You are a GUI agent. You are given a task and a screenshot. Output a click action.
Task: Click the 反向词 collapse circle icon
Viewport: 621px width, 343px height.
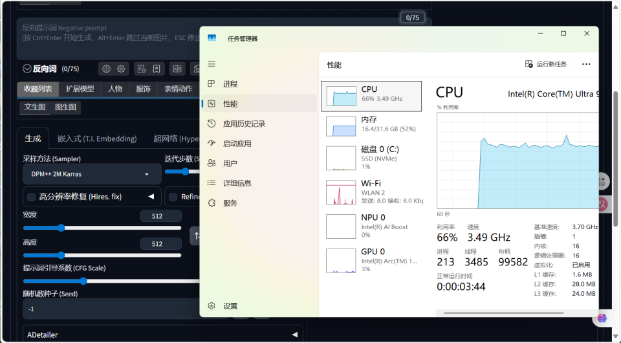[27, 69]
